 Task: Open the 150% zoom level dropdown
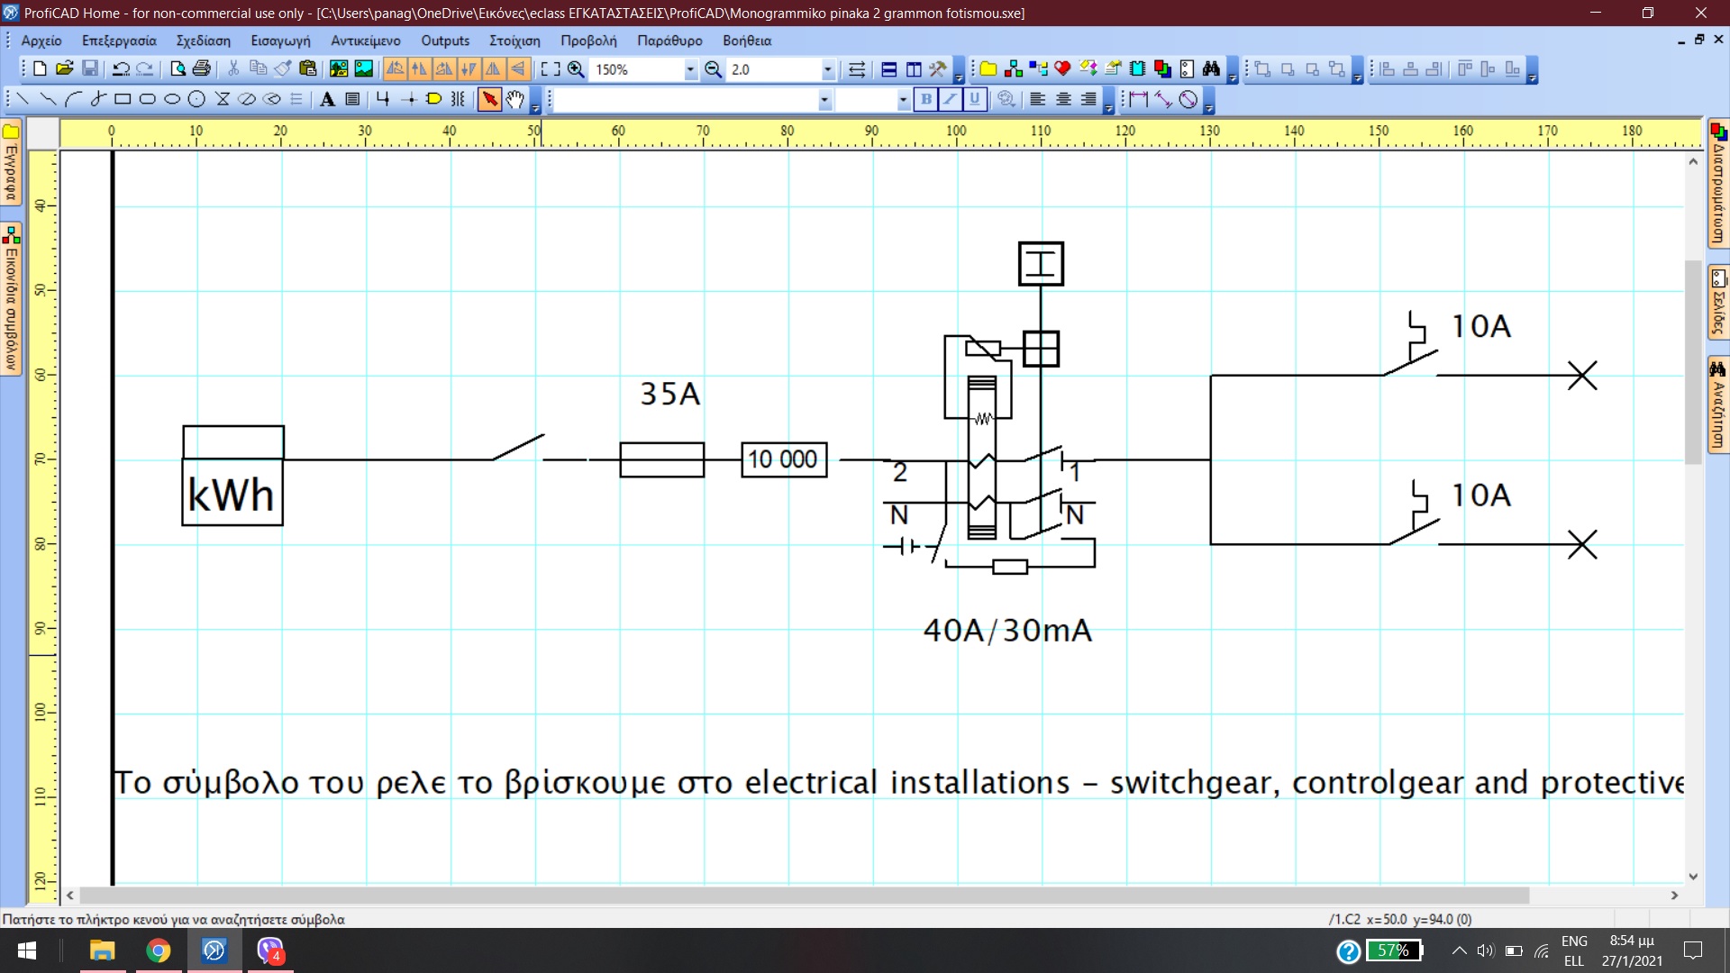[x=690, y=69]
